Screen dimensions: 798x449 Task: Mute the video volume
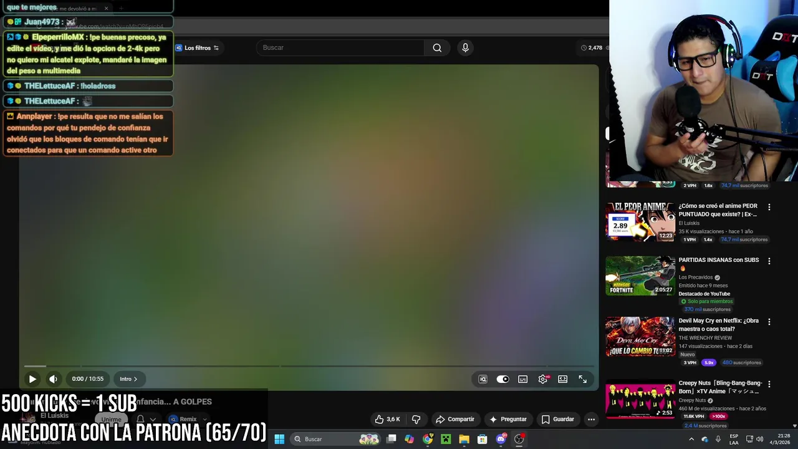[54, 379]
